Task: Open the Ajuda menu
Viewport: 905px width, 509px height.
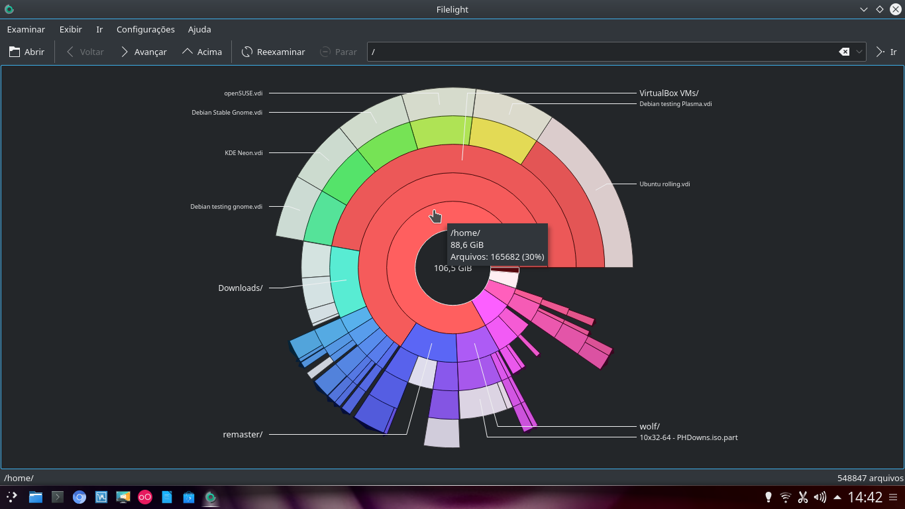Action: point(199,29)
